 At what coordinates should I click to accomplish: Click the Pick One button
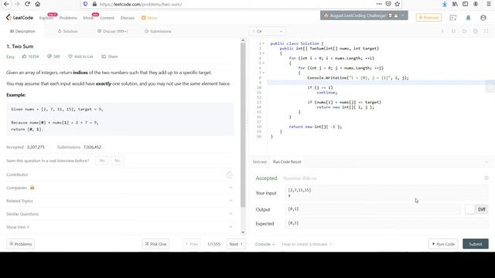155,244
